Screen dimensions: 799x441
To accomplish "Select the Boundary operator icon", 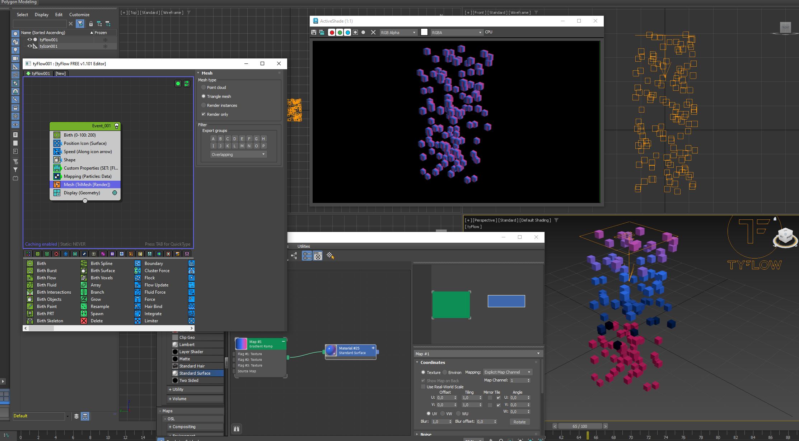I will [138, 264].
